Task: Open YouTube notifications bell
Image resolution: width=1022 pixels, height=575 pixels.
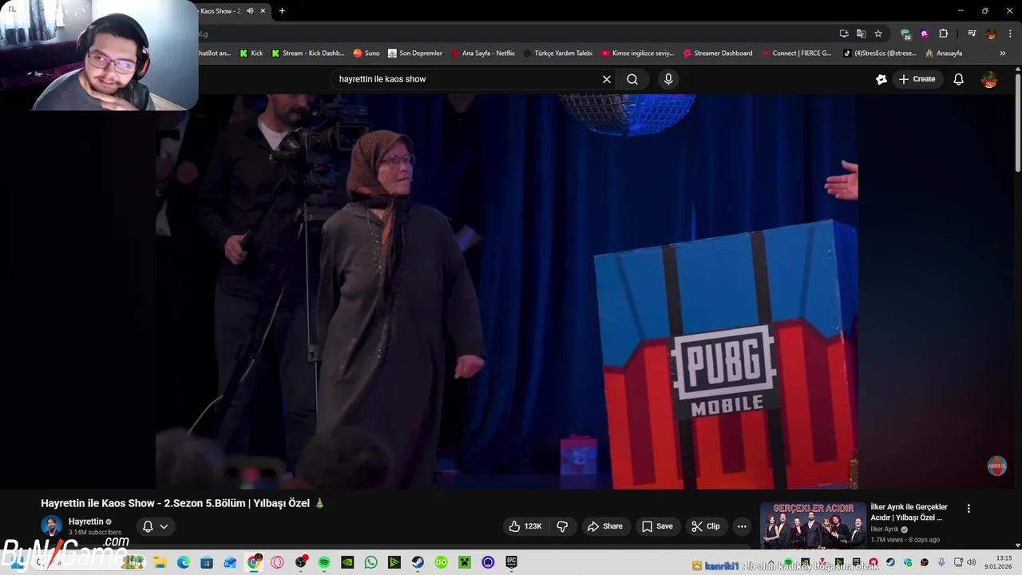Action: (x=959, y=79)
